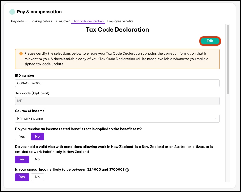Screen dimensions: 241x192
Task: Click the chevron arrow in Primary income field
Action: (x=215, y=119)
